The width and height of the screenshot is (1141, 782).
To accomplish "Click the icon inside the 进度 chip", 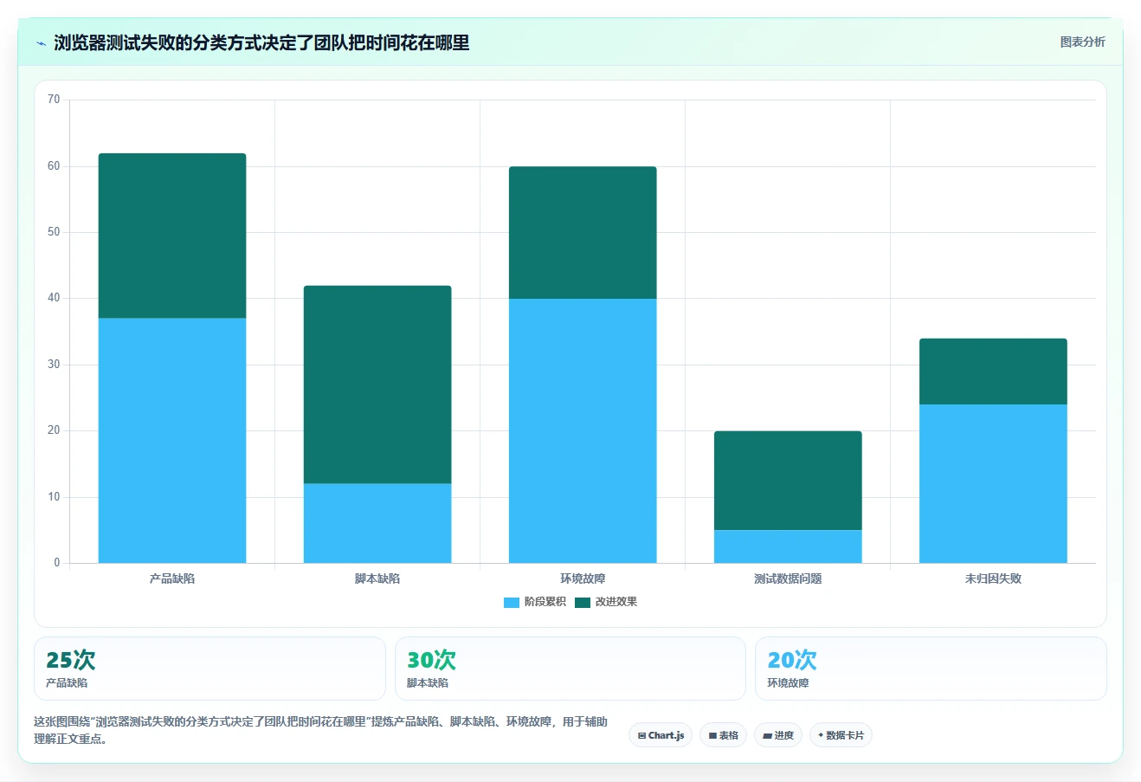I will coord(767,735).
